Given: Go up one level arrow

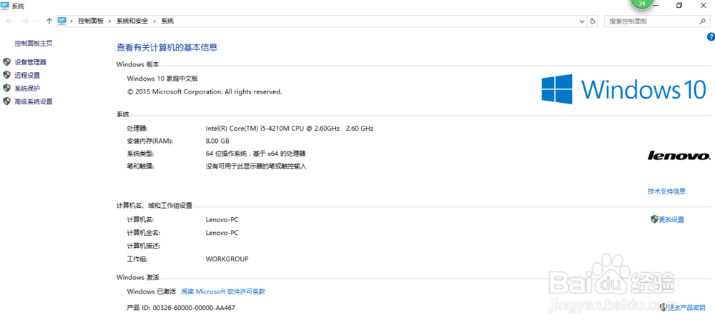Looking at the screenshot, I should tap(49, 21).
